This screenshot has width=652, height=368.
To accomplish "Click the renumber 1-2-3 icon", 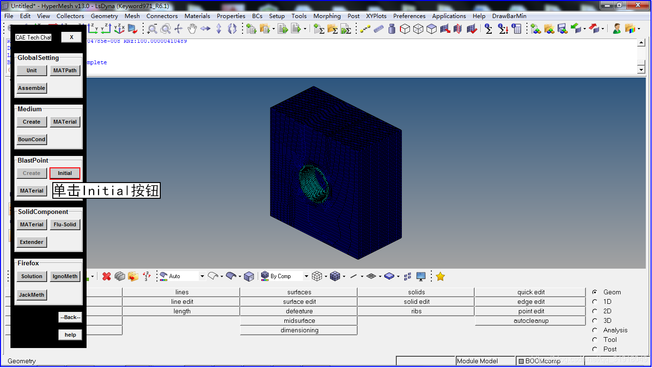I will click(x=147, y=276).
